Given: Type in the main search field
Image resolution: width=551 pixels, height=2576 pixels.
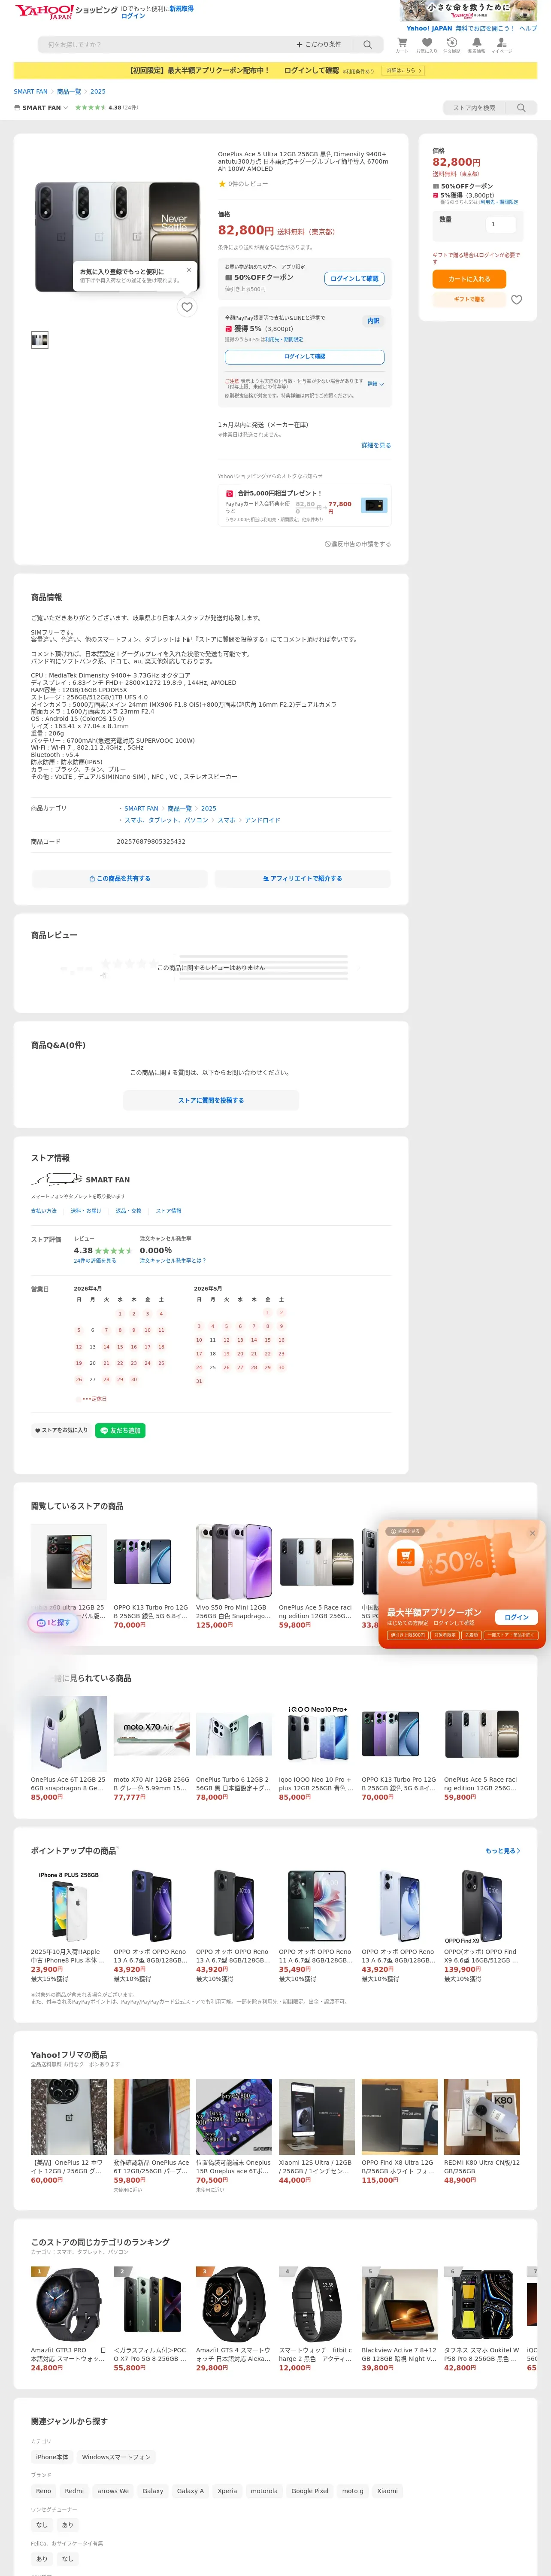Looking at the screenshot, I should 165,45.
